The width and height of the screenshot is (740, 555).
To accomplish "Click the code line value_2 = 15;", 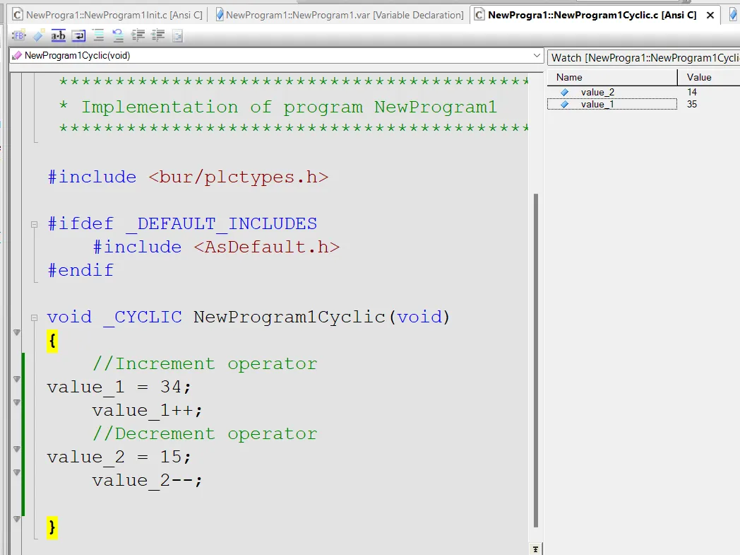I will point(119,457).
